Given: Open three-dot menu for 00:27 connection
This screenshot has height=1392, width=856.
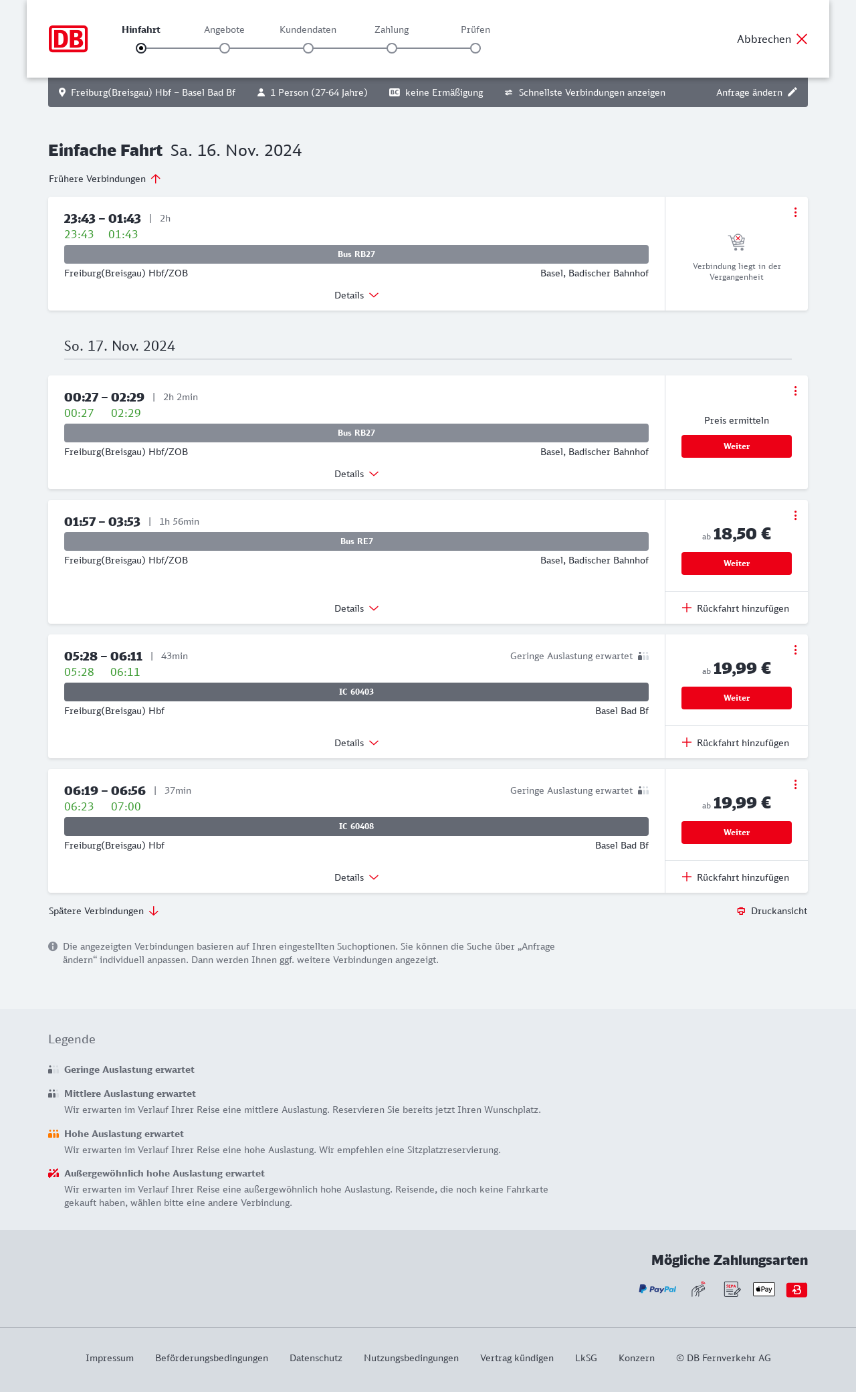Looking at the screenshot, I should pos(795,391).
